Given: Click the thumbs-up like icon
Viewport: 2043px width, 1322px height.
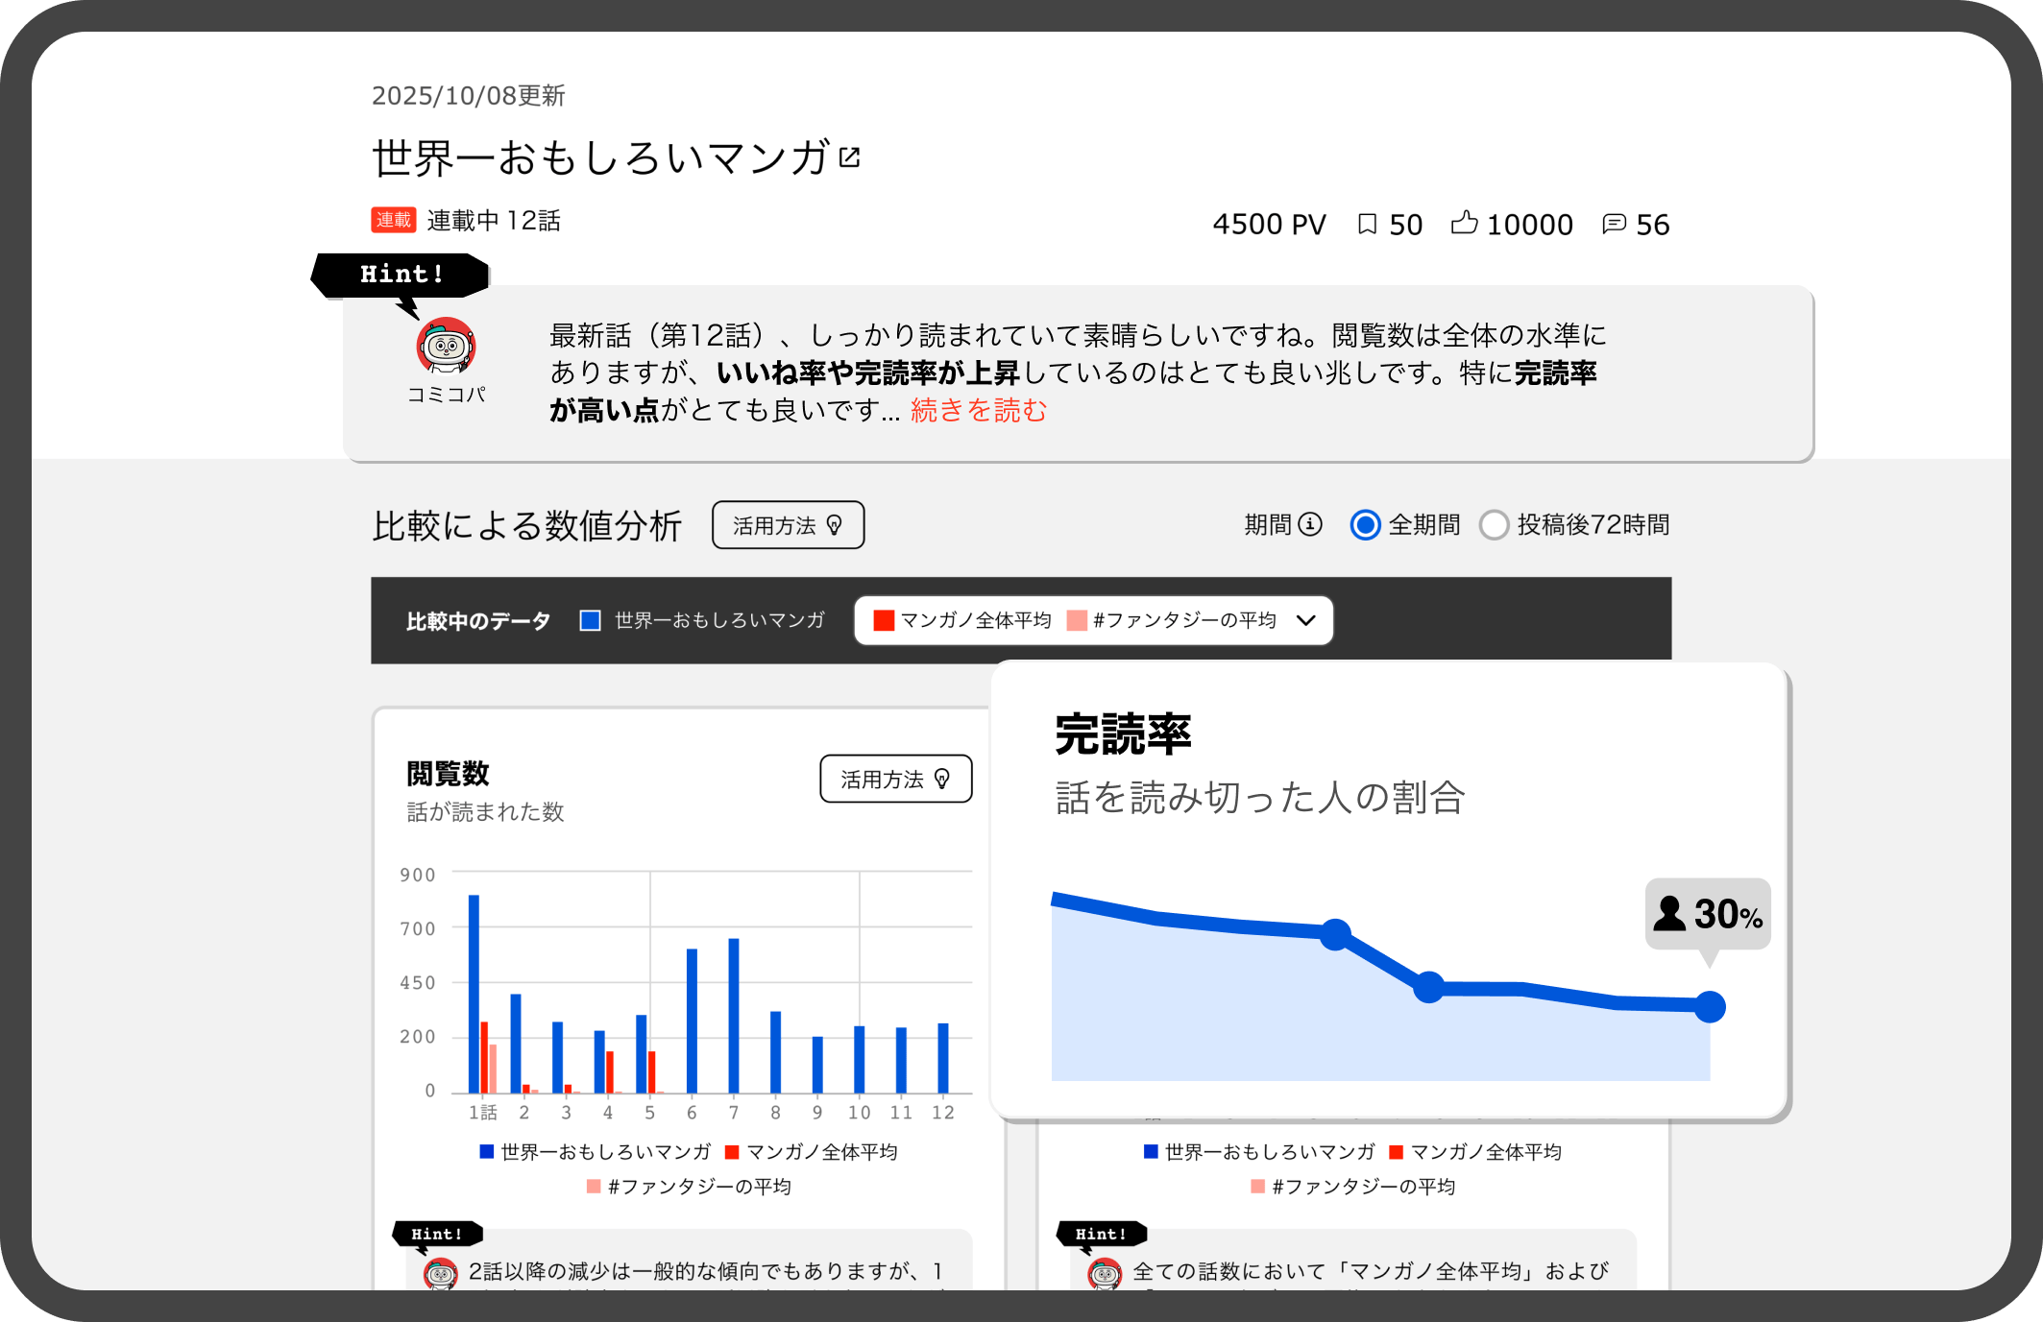Looking at the screenshot, I should pos(1464,223).
